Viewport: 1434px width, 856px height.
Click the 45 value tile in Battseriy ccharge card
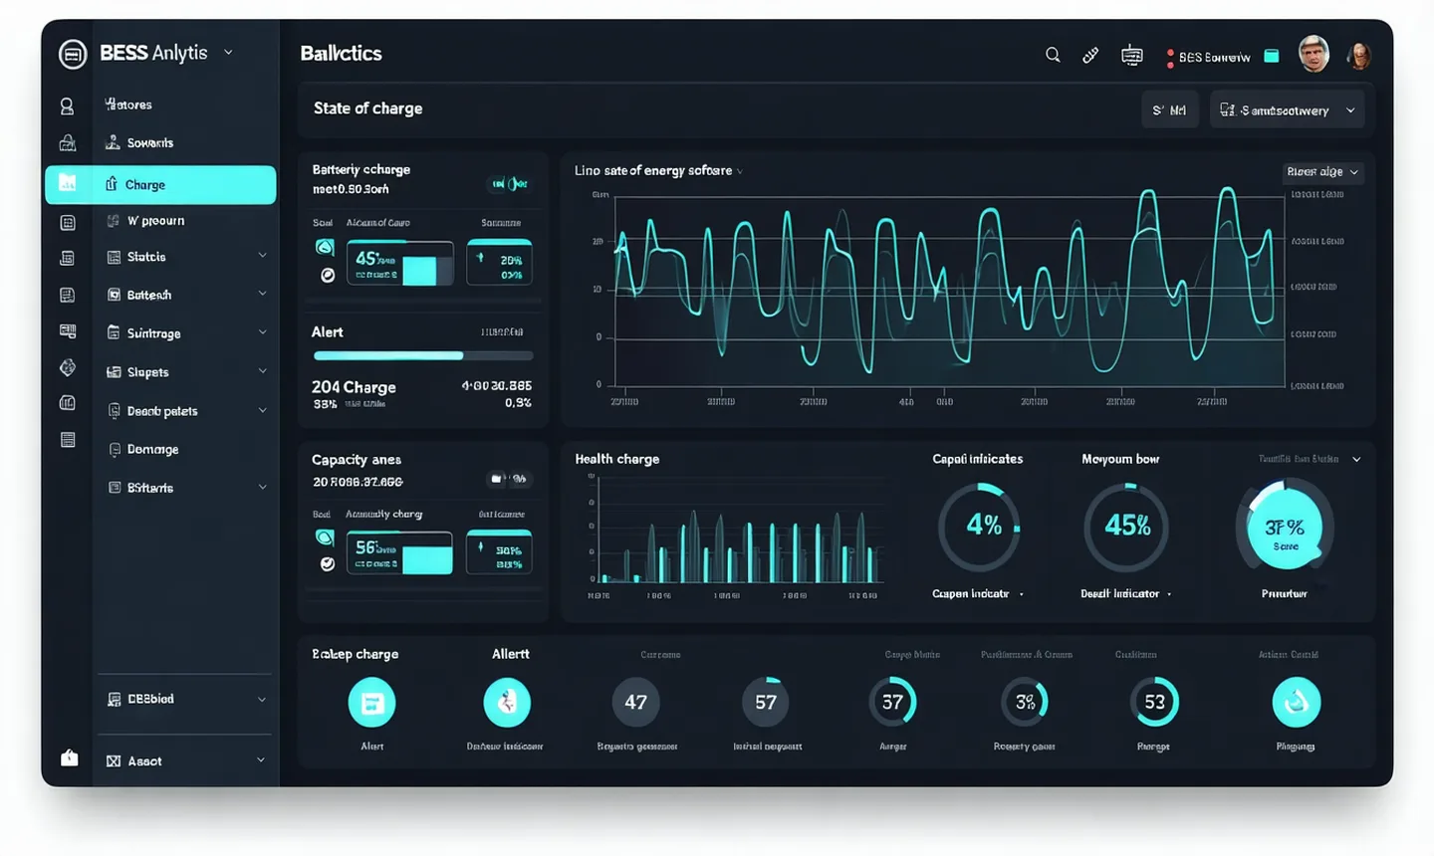(400, 264)
